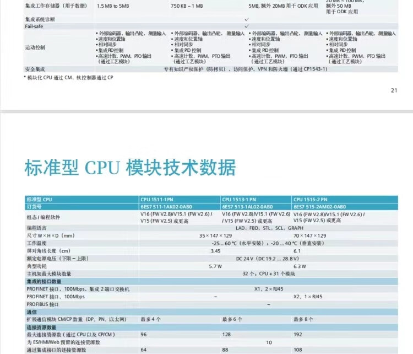Click the "最大连接资源数" row label
The image size is (413, 354).
[71, 335]
